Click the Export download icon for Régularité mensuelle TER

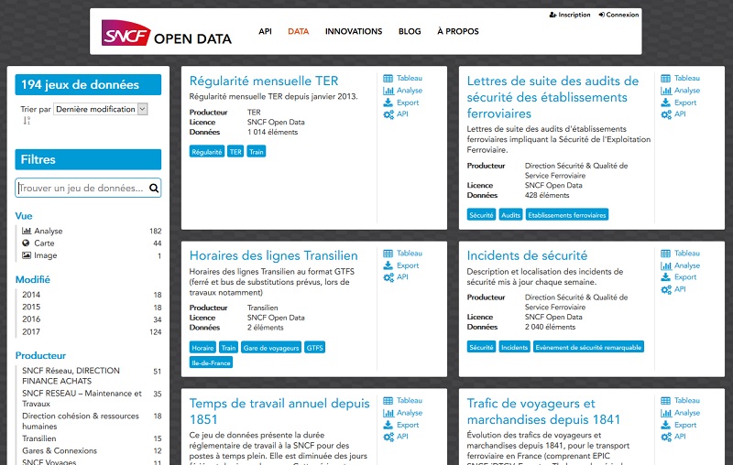click(x=388, y=103)
